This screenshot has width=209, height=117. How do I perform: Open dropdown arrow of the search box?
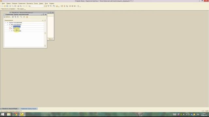click(x=44, y=6)
